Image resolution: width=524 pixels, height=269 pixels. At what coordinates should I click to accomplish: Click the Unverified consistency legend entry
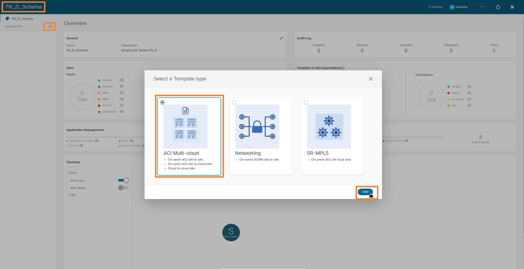(459, 99)
